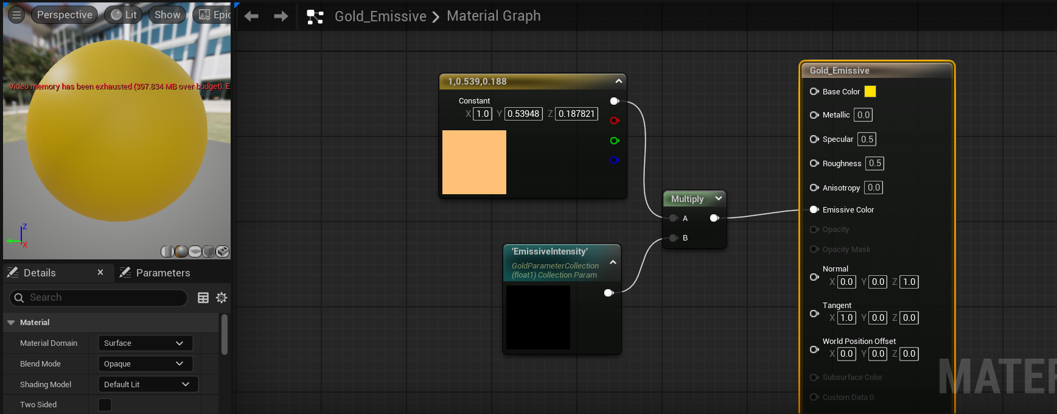Go back in material graph history
The height and width of the screenshot is (414, 1057).
[x=251, y=16]
